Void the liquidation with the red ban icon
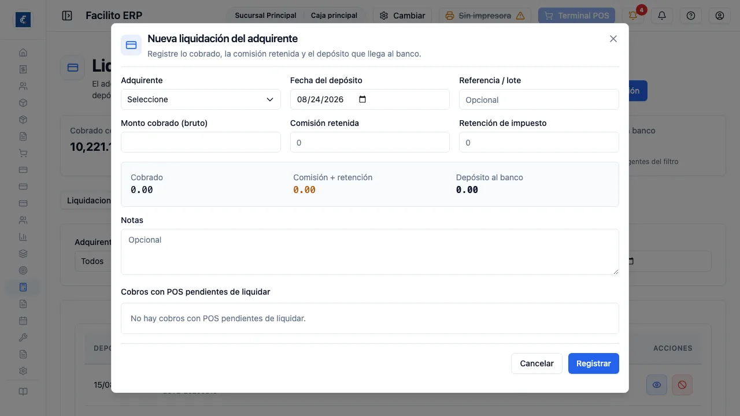This screenshot has width=740, height=416. coord(682,385)
